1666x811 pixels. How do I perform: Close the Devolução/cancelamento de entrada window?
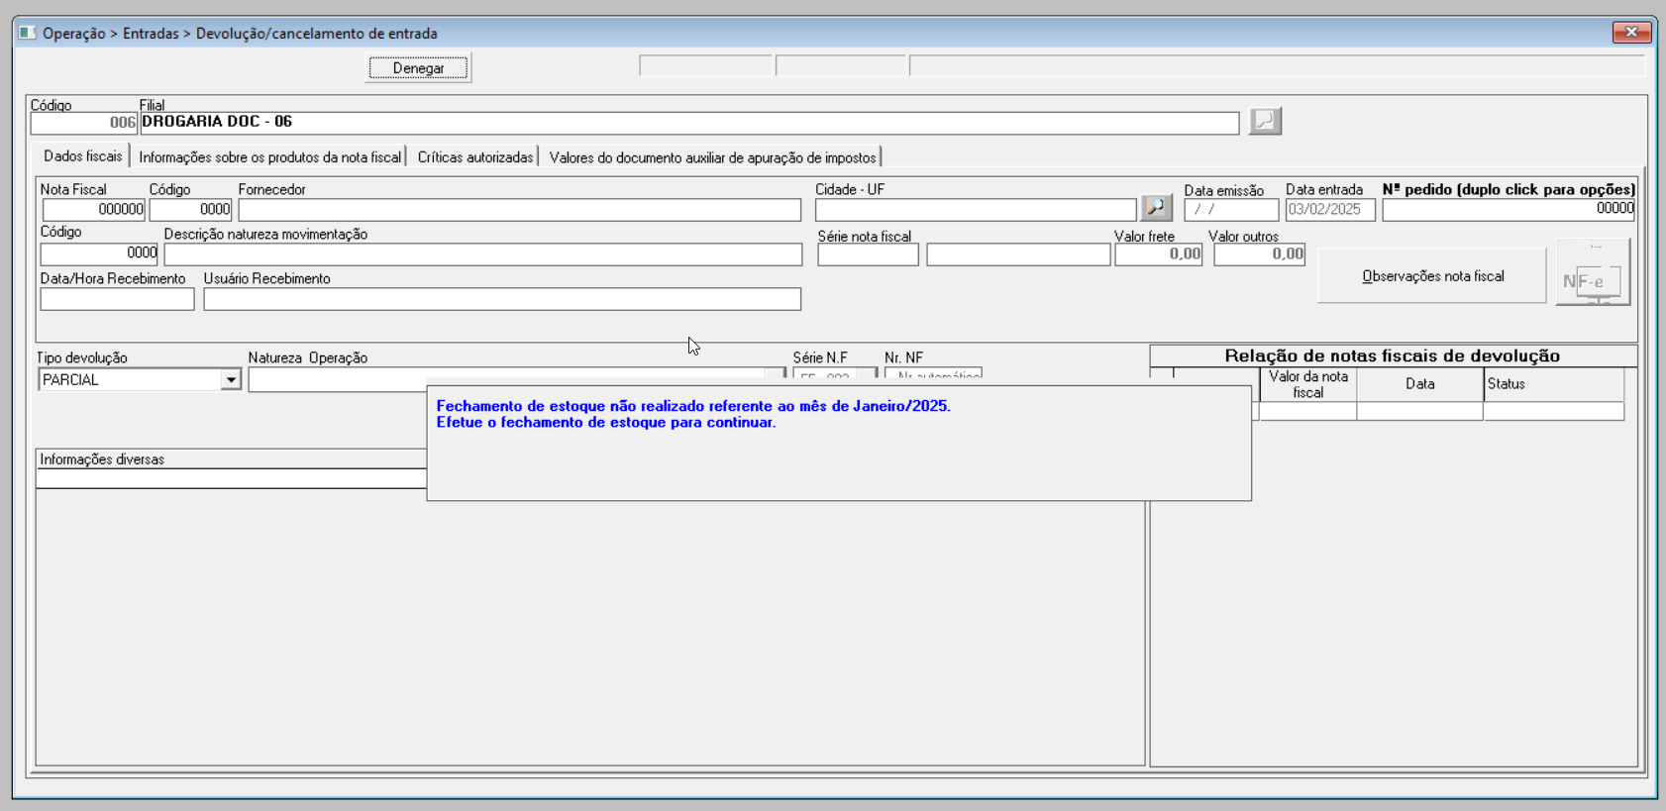[x=1630, y=33]
